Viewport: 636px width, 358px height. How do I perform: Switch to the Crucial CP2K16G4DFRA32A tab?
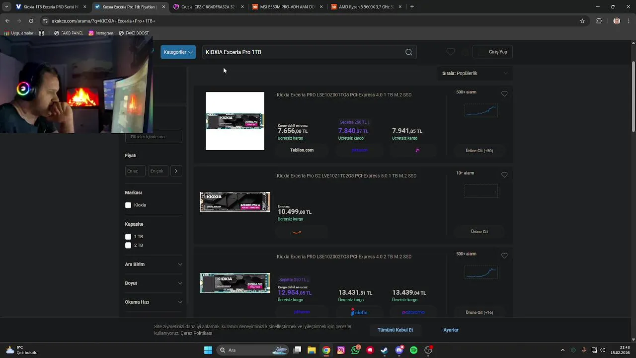pyautogui.click(x=208, y=7)
